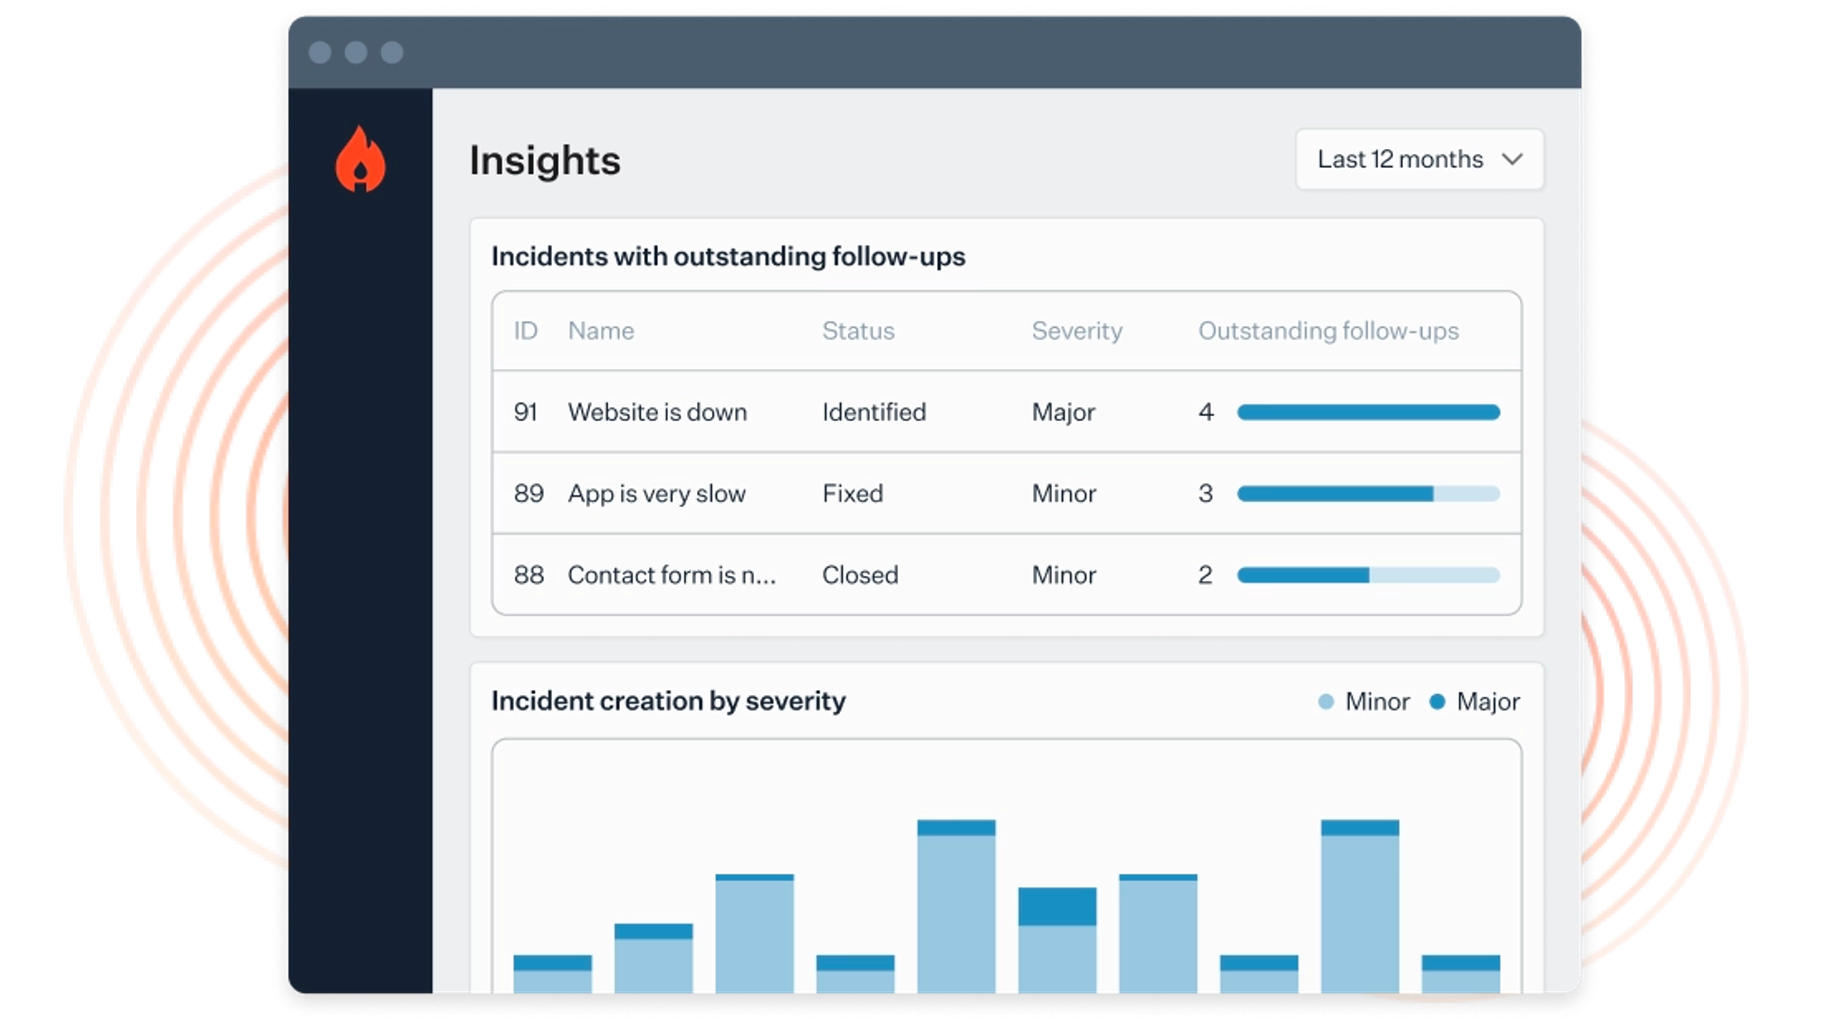Screen dimensions: 1831x1021
Task: Click the full progress bar for incident 91
Action: (x=1367, y=412)
